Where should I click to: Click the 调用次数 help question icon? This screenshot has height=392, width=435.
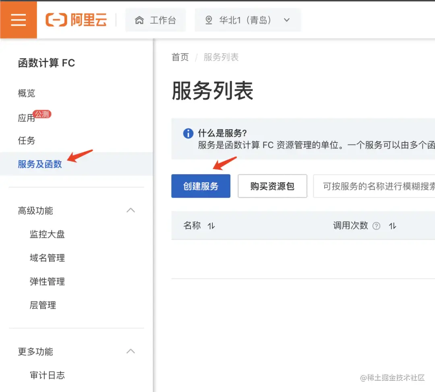[x=376, y=226]
